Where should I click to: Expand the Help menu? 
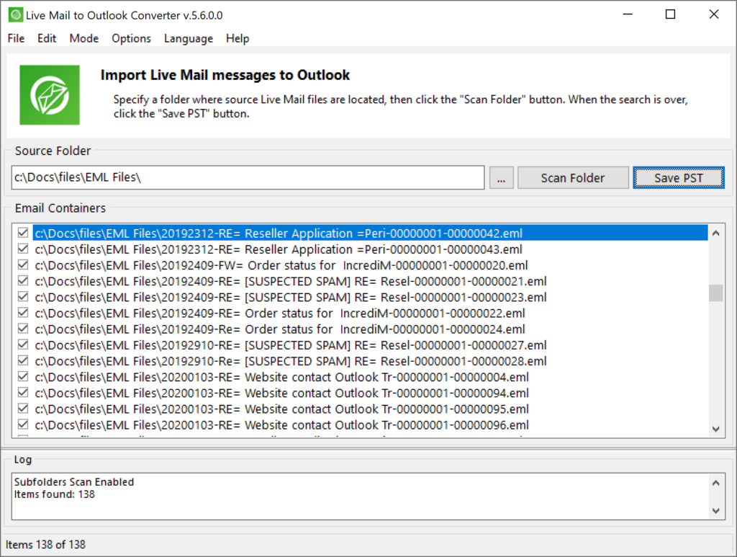click(x=238, y=38)
